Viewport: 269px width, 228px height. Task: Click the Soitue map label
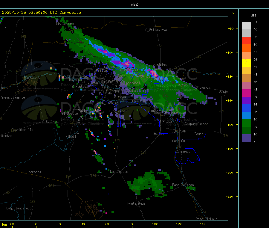coord(159,134)
